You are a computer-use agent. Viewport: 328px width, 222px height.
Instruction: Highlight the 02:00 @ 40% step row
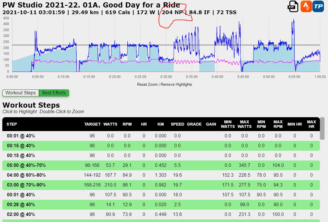[21, 214]
